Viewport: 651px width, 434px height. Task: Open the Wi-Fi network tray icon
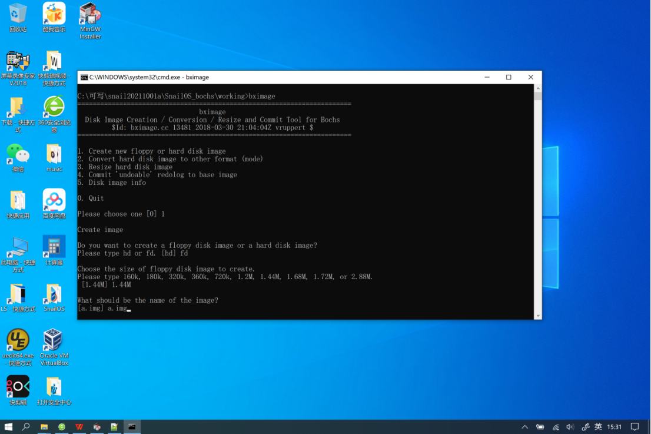coord(556,426)
